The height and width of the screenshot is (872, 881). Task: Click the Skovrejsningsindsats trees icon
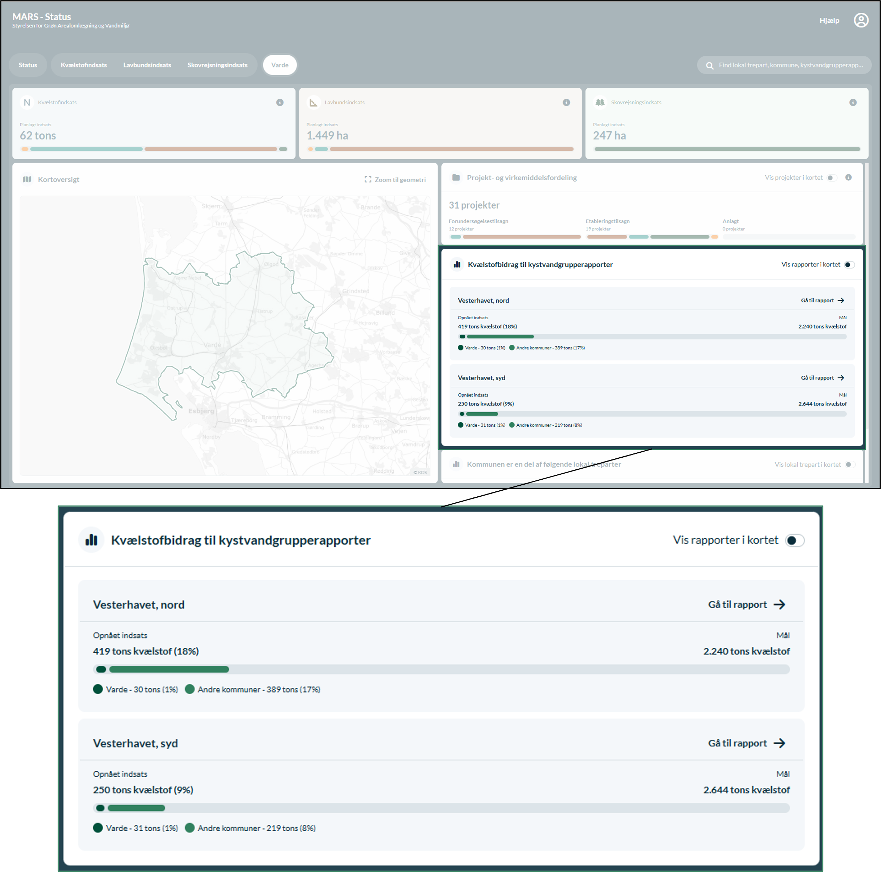pyautogui.click(x=600, y=103)
